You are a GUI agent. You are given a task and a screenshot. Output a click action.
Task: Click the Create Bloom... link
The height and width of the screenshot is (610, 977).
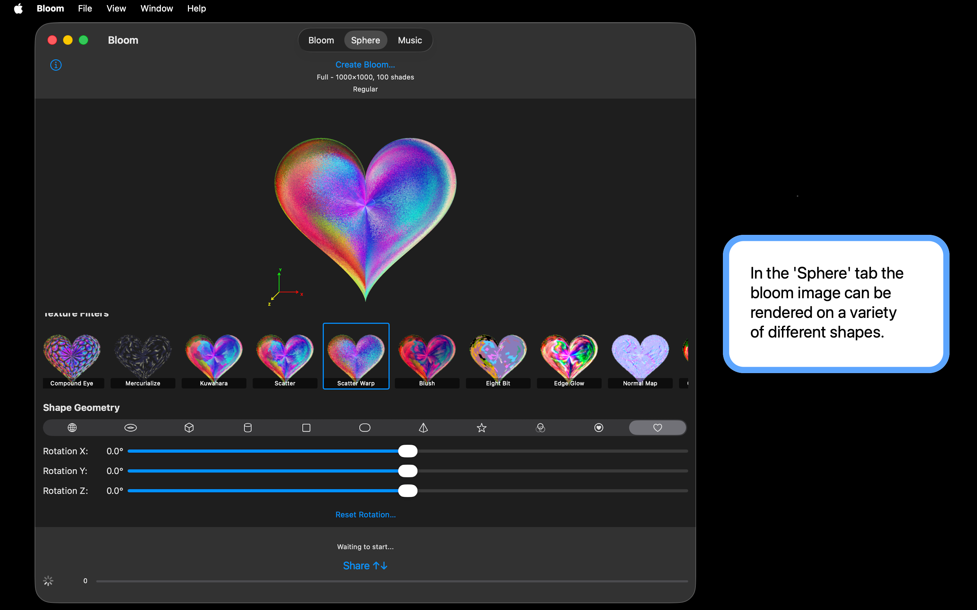[365, 64]
